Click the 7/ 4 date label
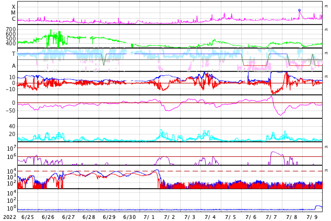 pos(210,217)
